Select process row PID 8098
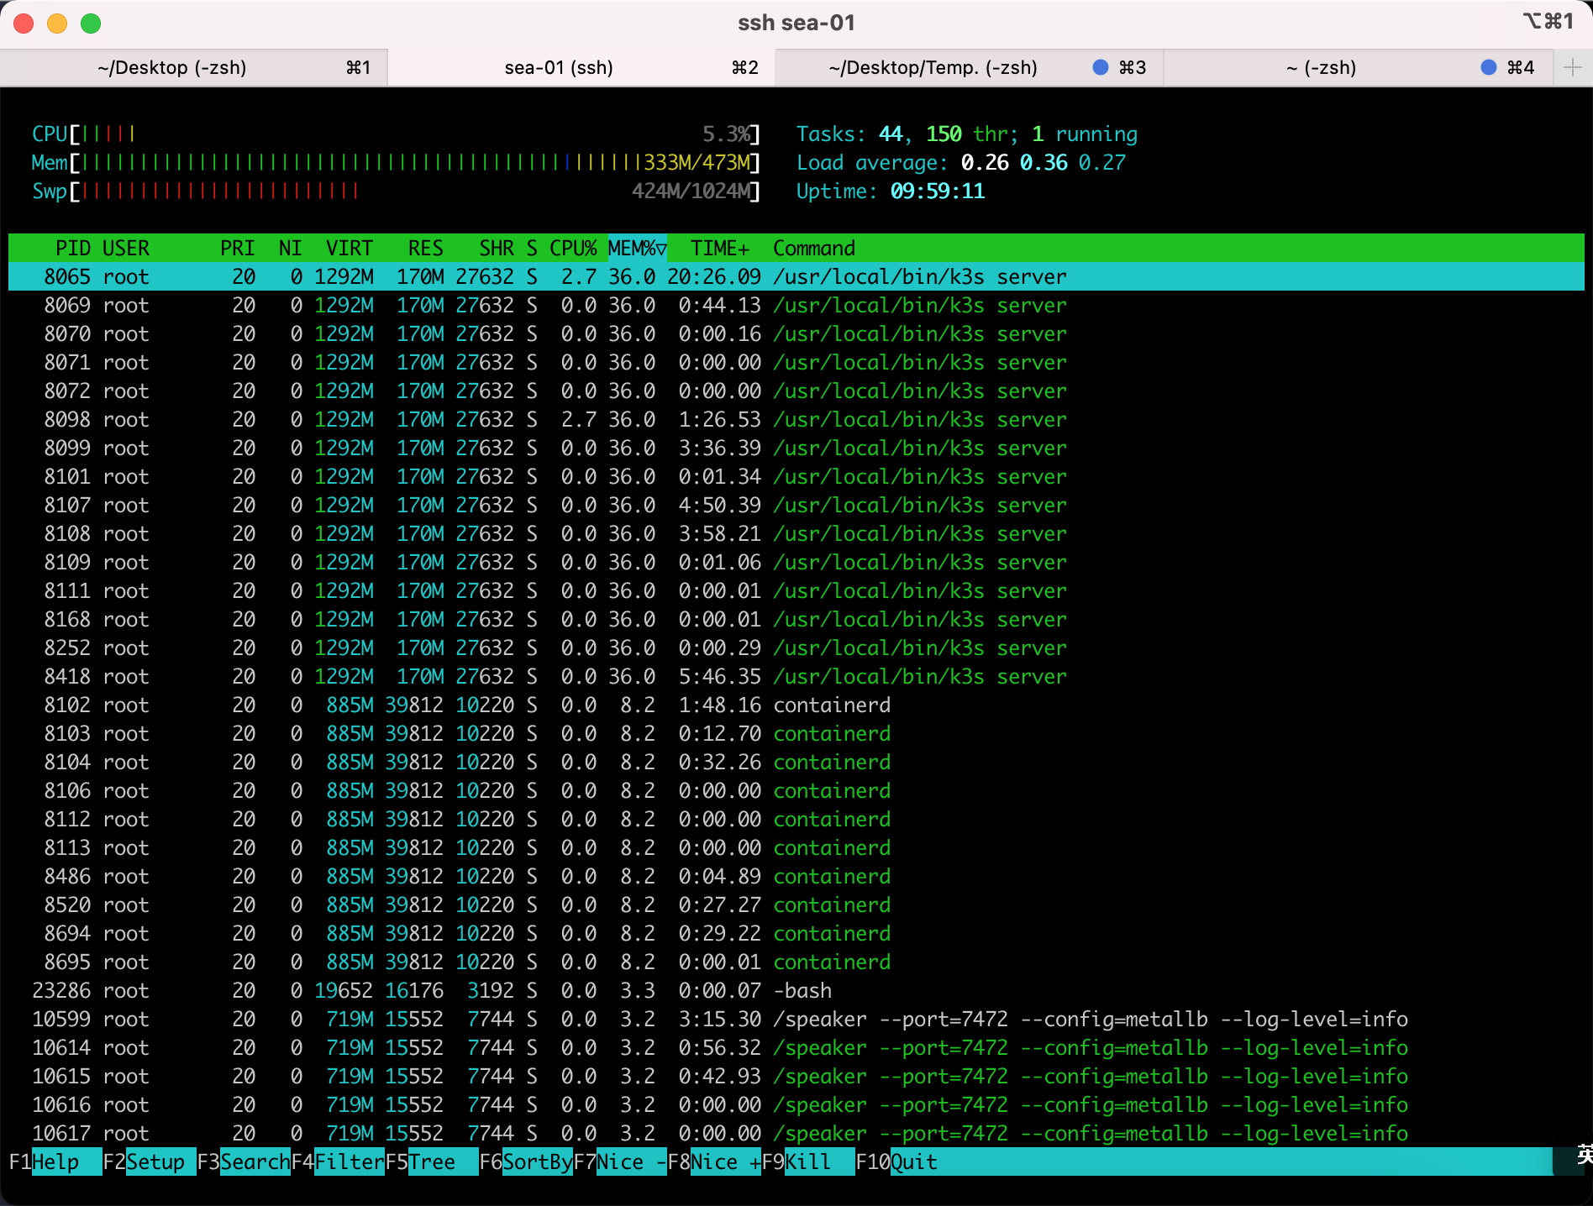 pos(796,419)
